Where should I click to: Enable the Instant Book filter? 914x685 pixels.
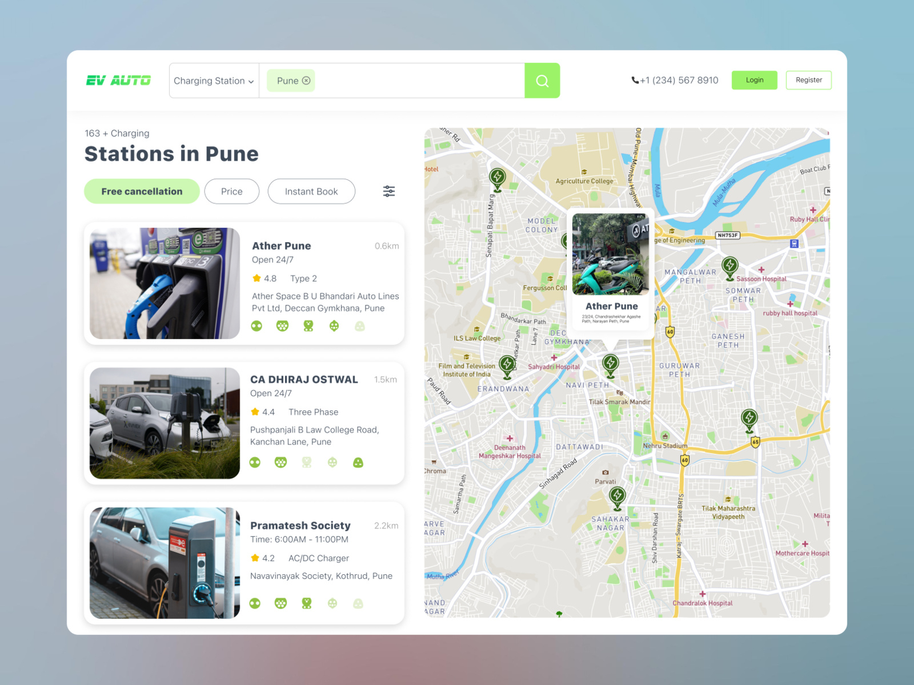coord(311,191)
